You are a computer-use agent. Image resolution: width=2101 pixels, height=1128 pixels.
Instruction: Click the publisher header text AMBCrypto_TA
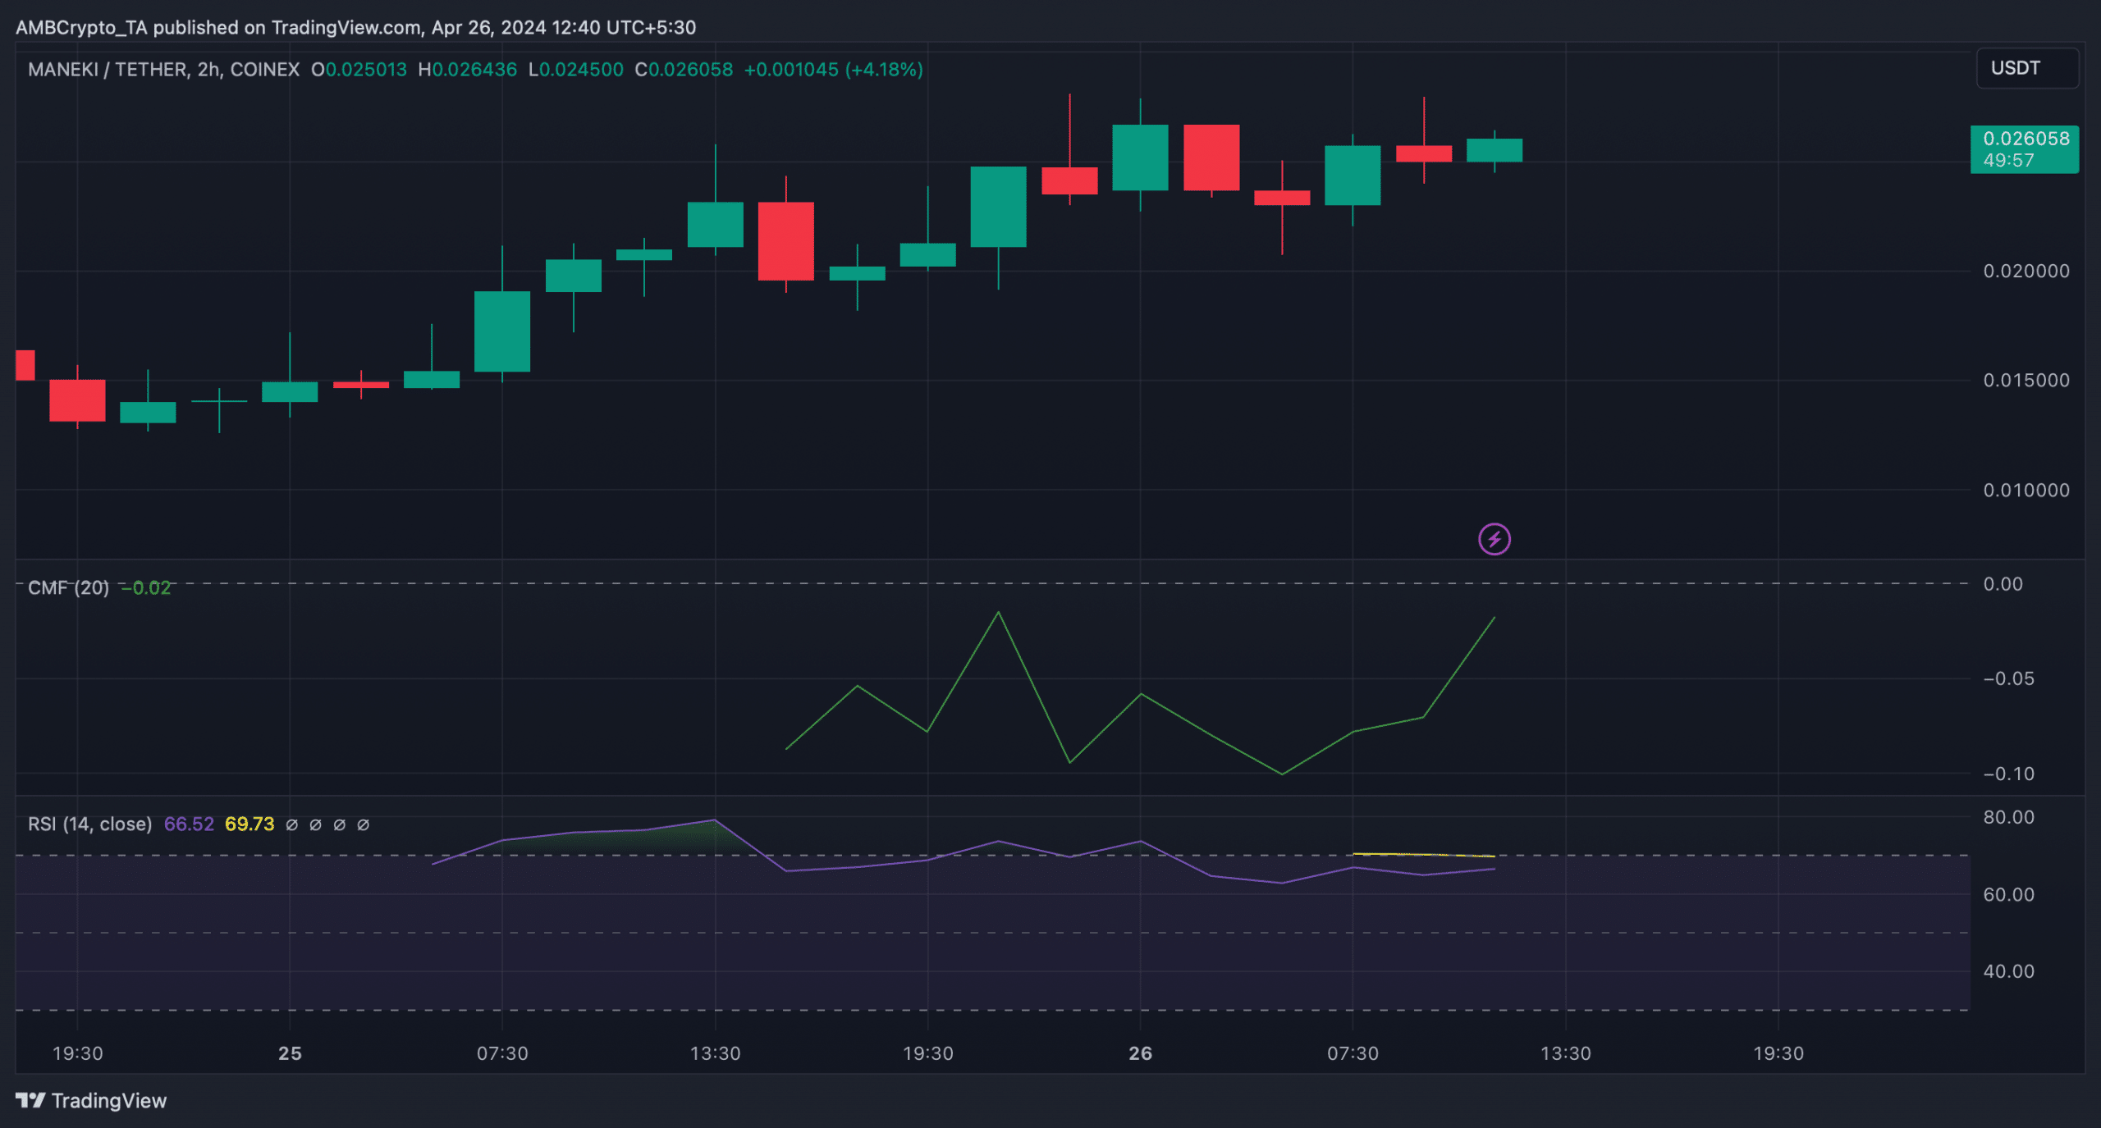pos(81,28)
